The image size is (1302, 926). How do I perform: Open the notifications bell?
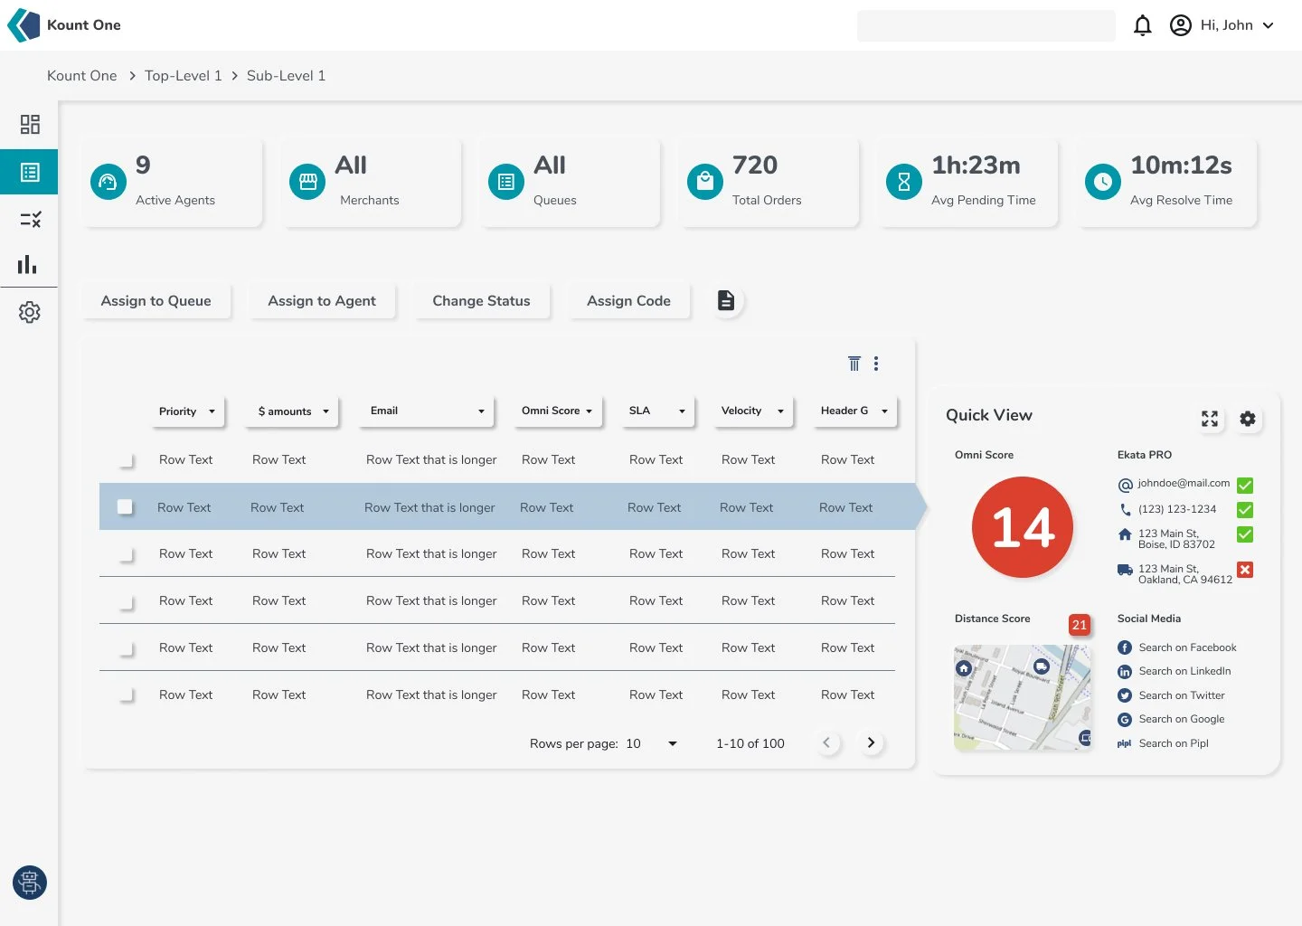pos(1143,25)
